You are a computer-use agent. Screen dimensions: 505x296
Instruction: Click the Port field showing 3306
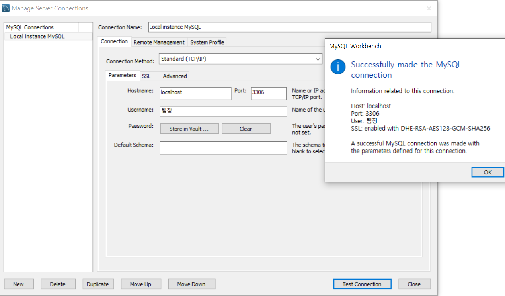(269, 94)
